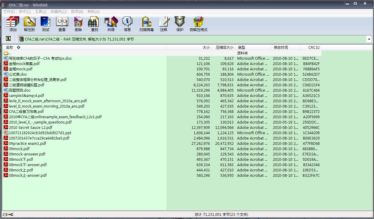The image size is (374, 219).
Task: Sort by the 大小 column header
Action: (189, 48)
